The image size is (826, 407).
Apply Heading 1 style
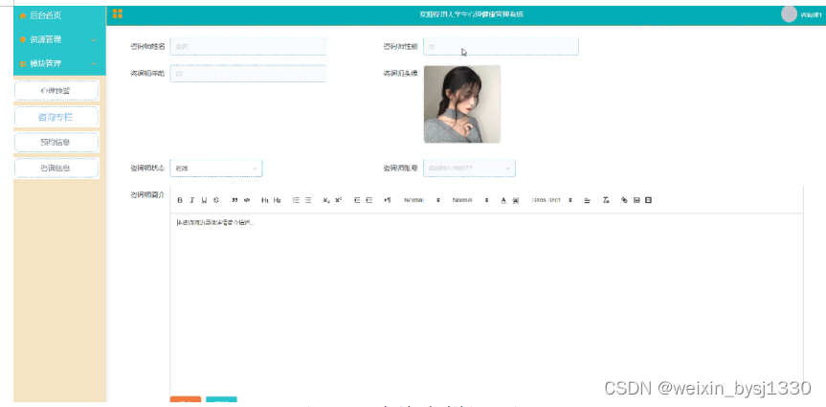[265, 200]
